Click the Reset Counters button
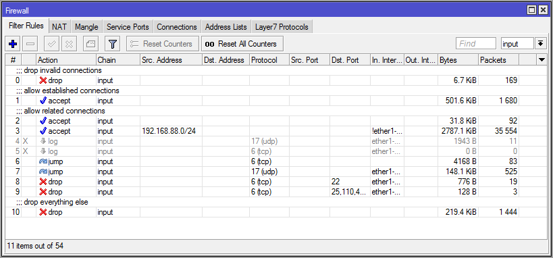Viewport: 553px width, 258px height. point(163,44)
